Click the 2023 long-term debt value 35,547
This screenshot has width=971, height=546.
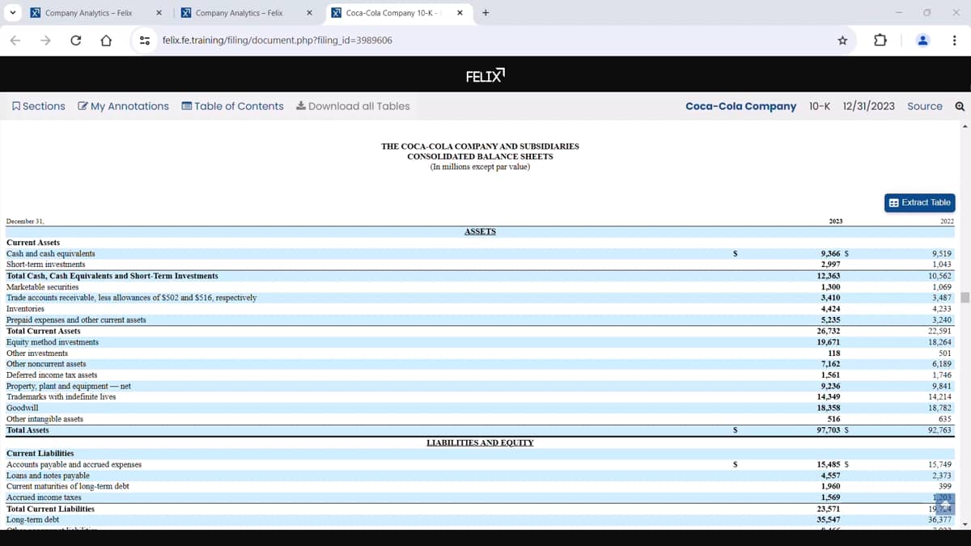[829, 519]
